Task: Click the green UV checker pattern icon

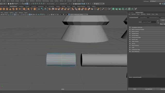Action: [x=129, y=9]
